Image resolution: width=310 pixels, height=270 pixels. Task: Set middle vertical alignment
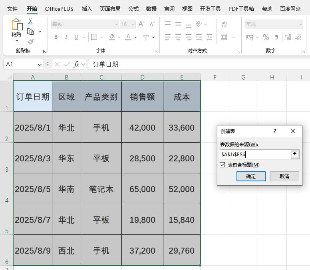(178, 24)
